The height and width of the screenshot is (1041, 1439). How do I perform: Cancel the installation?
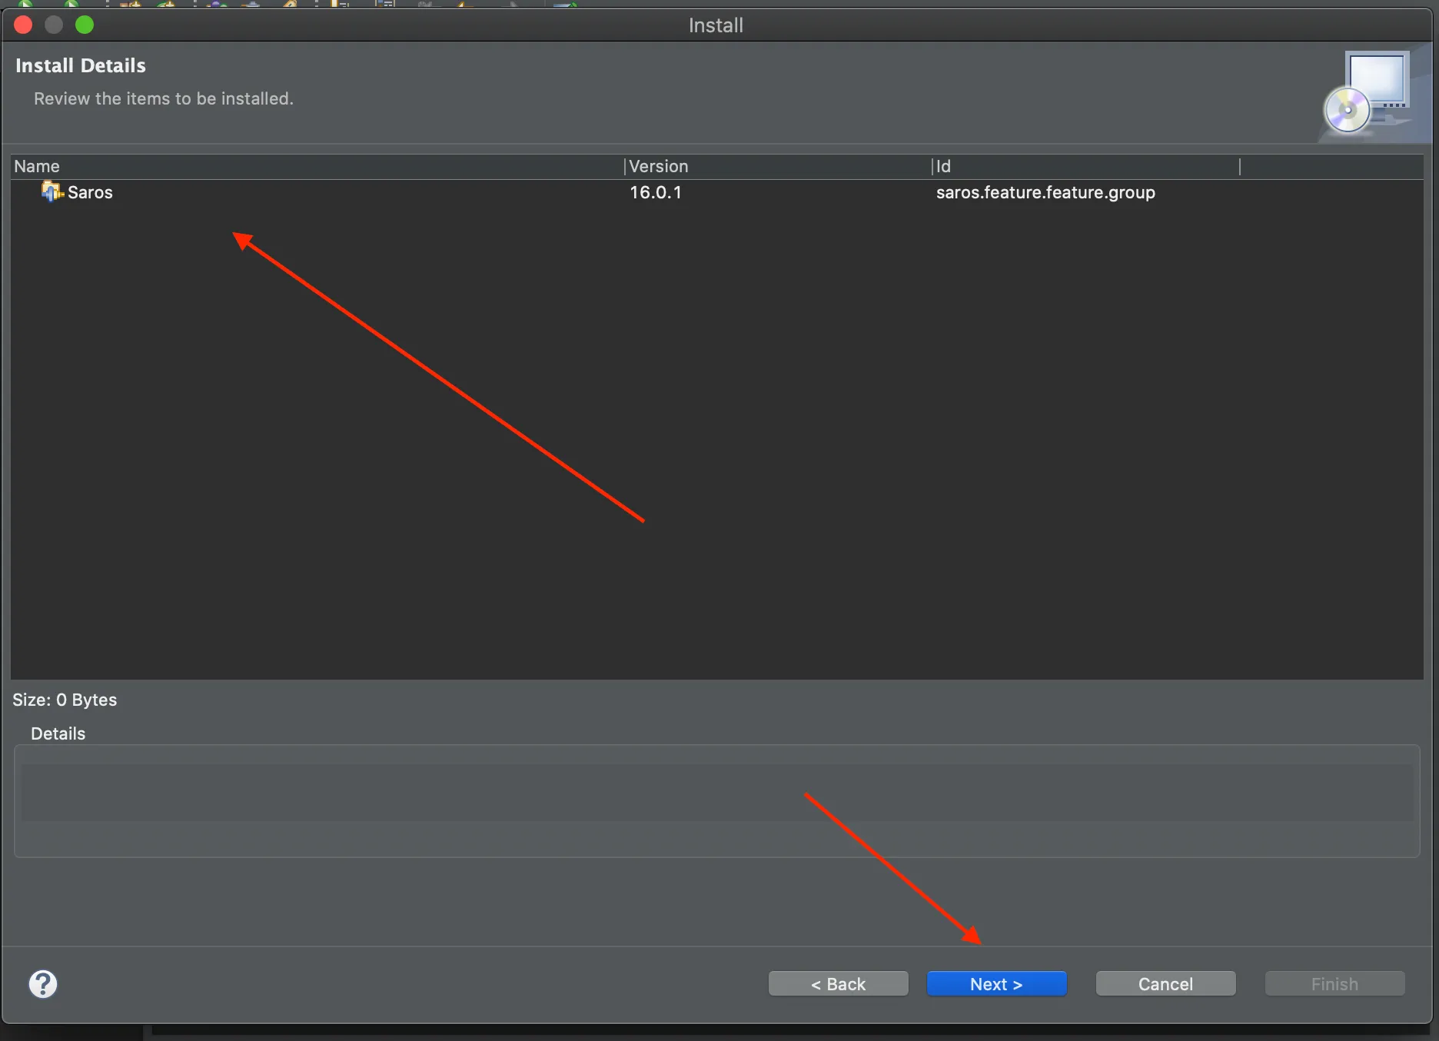[x=1165, y=984]
